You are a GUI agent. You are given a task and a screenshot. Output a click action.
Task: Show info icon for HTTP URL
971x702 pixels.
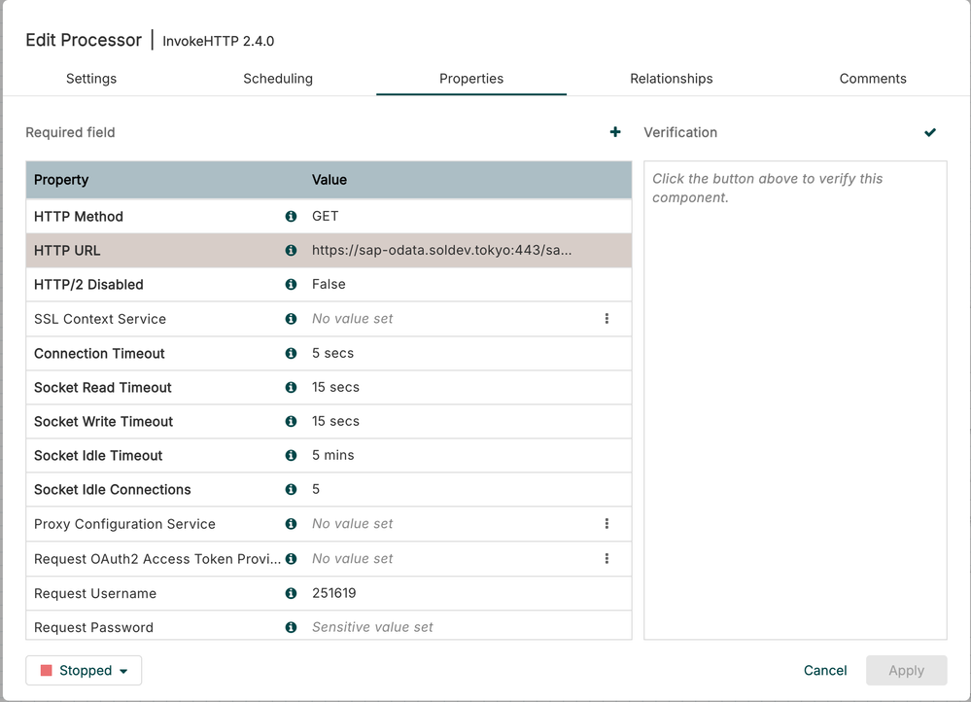[291, 251]
